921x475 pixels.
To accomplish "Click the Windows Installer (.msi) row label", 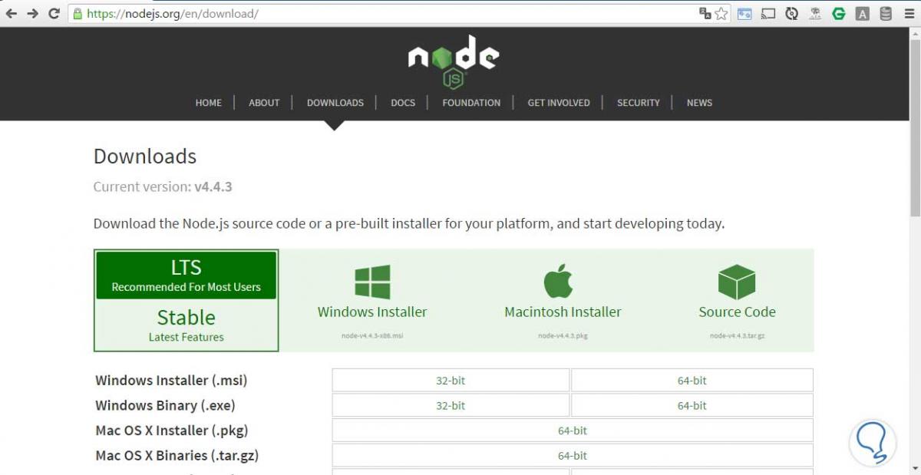I will point(171,381).
